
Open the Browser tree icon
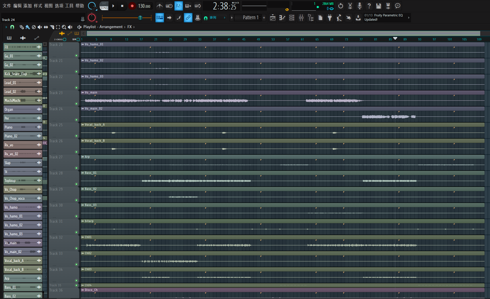[311, 18]
